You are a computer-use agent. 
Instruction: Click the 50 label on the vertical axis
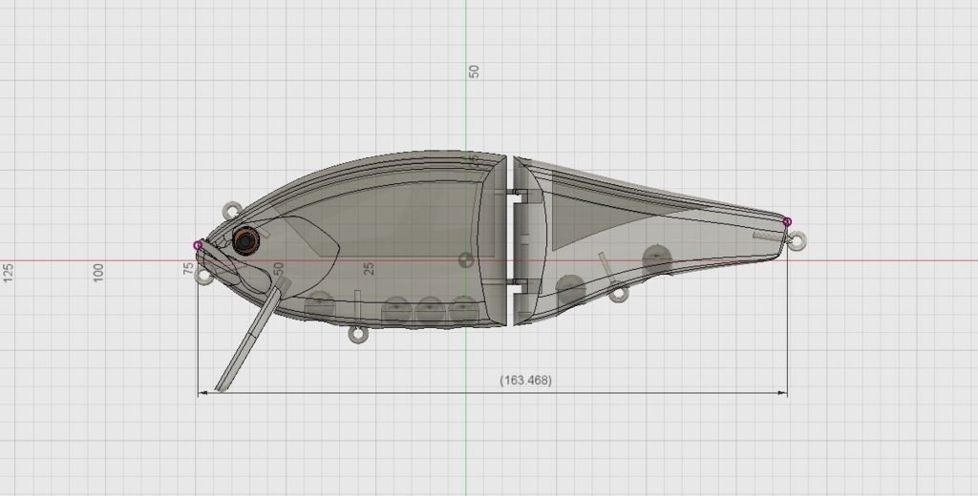click(474, 72)
